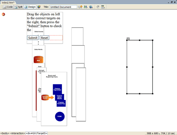Switch to Code view
The image size is (177, 135).
click(8, 7)
